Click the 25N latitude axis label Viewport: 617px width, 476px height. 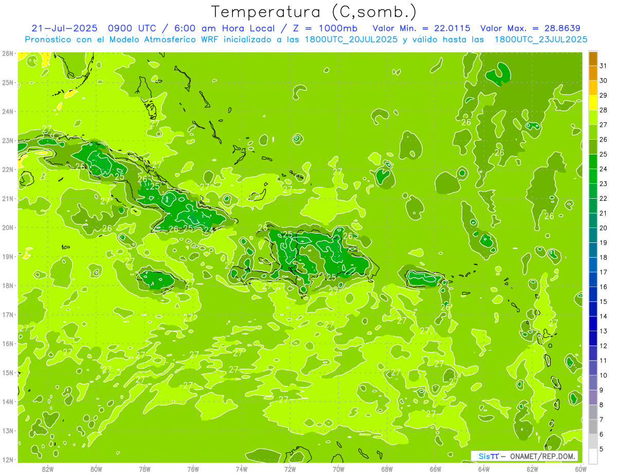(x=7, y=82)
